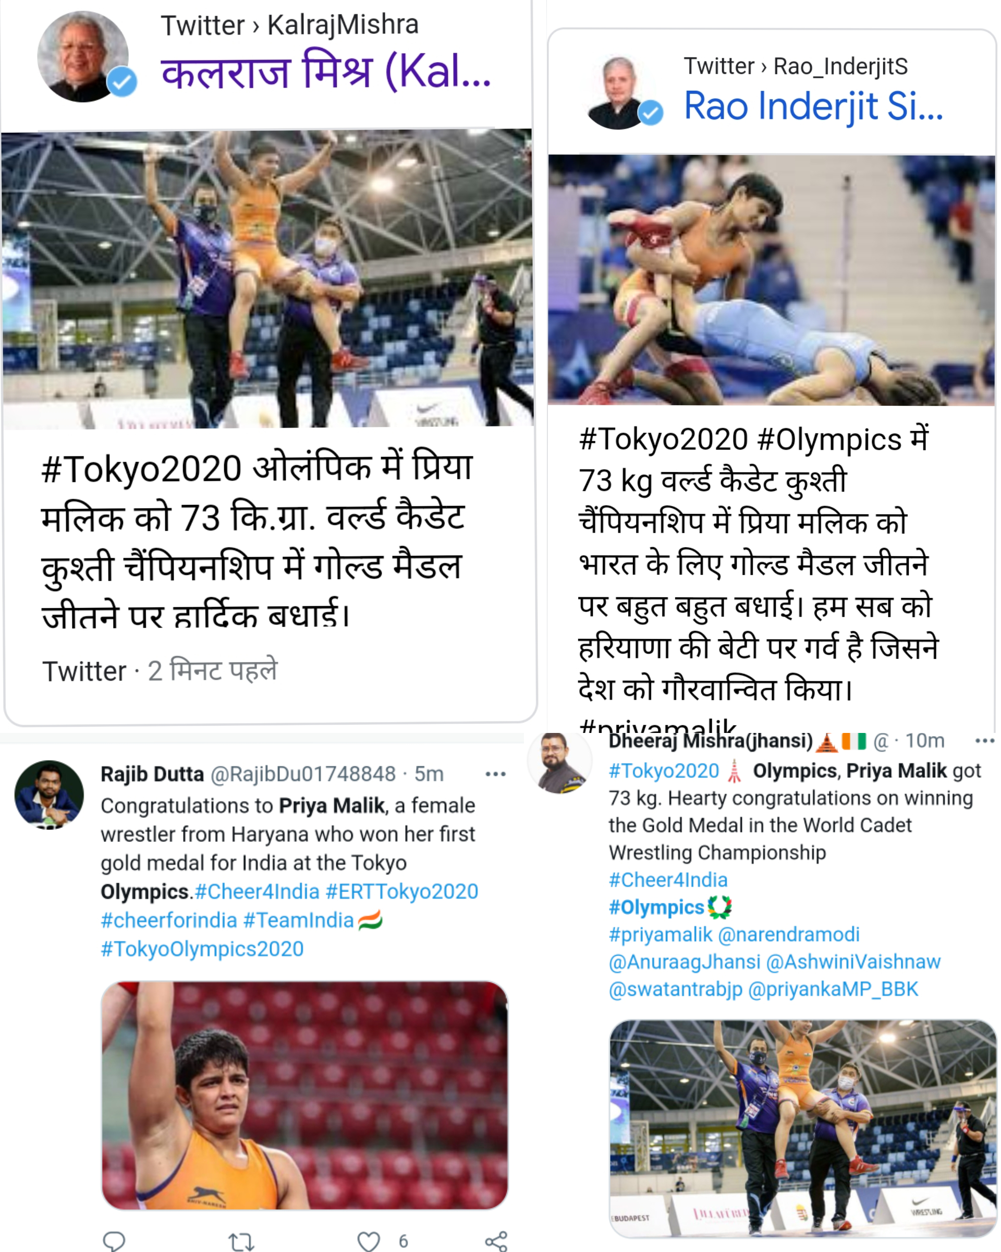Like Rajib Dutta's tweet with the heart icon

pos(369,1241)
